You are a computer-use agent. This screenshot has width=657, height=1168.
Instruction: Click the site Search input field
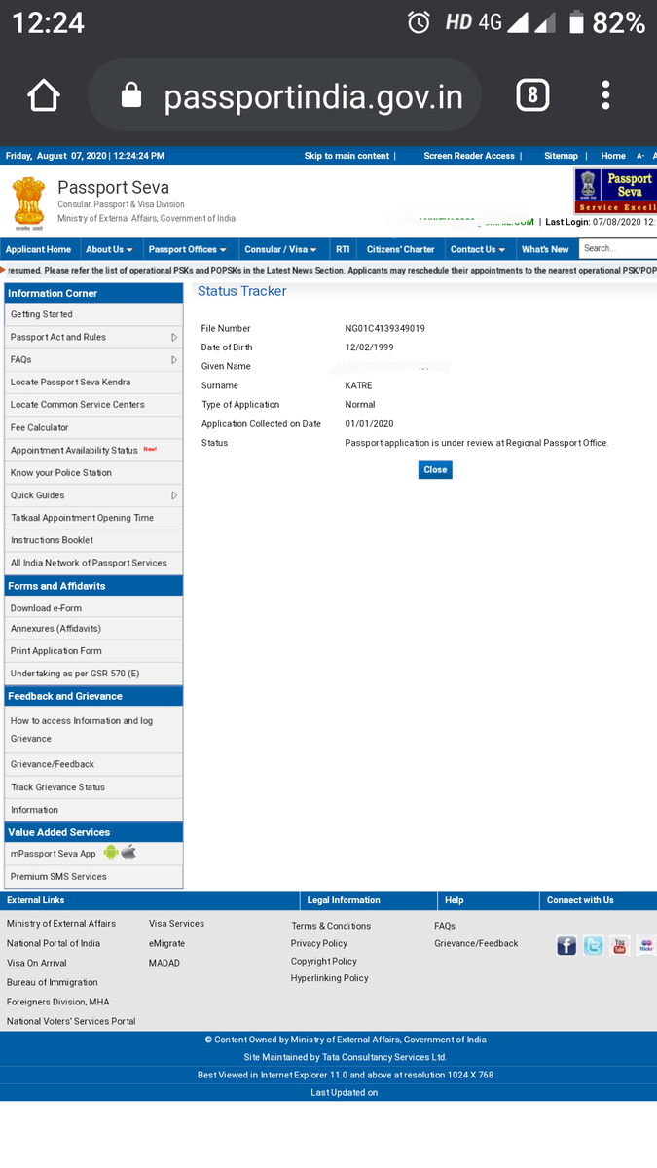[618, 248]
